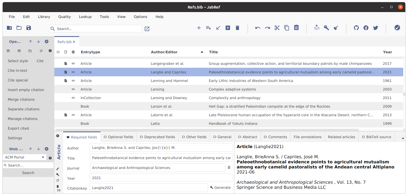408x196 pixels.
Task: Click the filled plus box toolbar icon
Action: point(228,28)
